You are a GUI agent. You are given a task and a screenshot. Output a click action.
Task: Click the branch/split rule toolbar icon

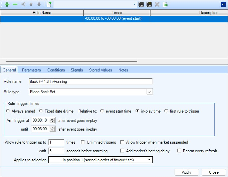[x=23, y=4]
